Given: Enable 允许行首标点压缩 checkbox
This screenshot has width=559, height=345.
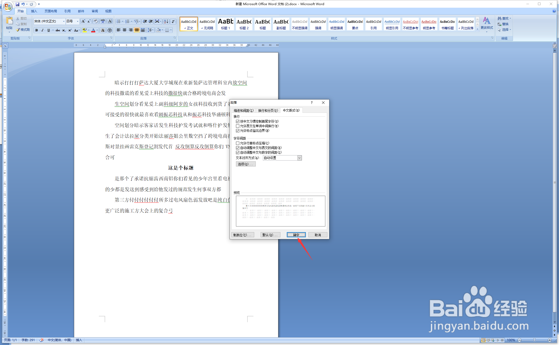Looking at the screenshot, I should 238,143.
